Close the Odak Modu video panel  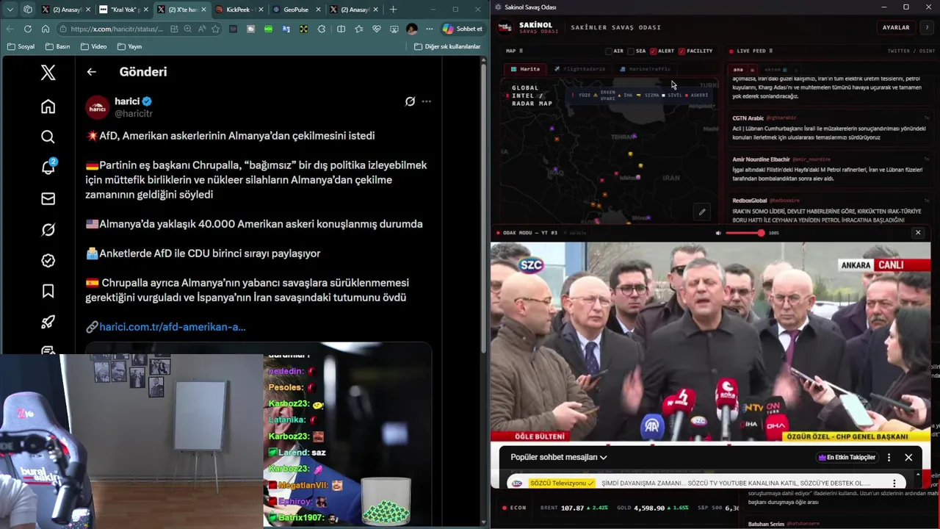(917, 233)
